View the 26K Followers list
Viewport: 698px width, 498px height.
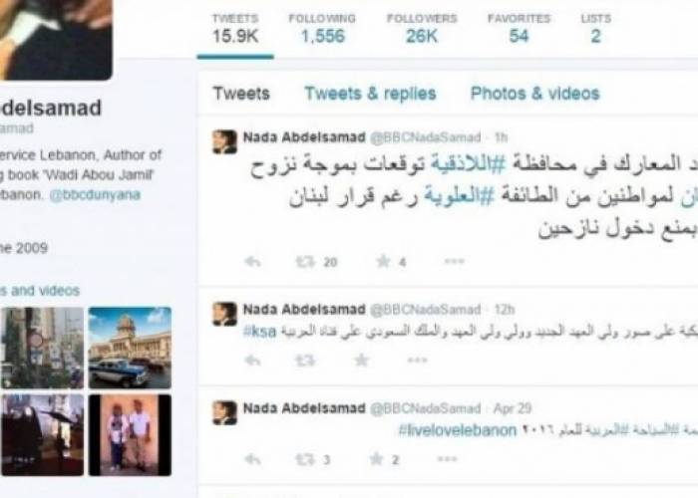pos(422,29)
